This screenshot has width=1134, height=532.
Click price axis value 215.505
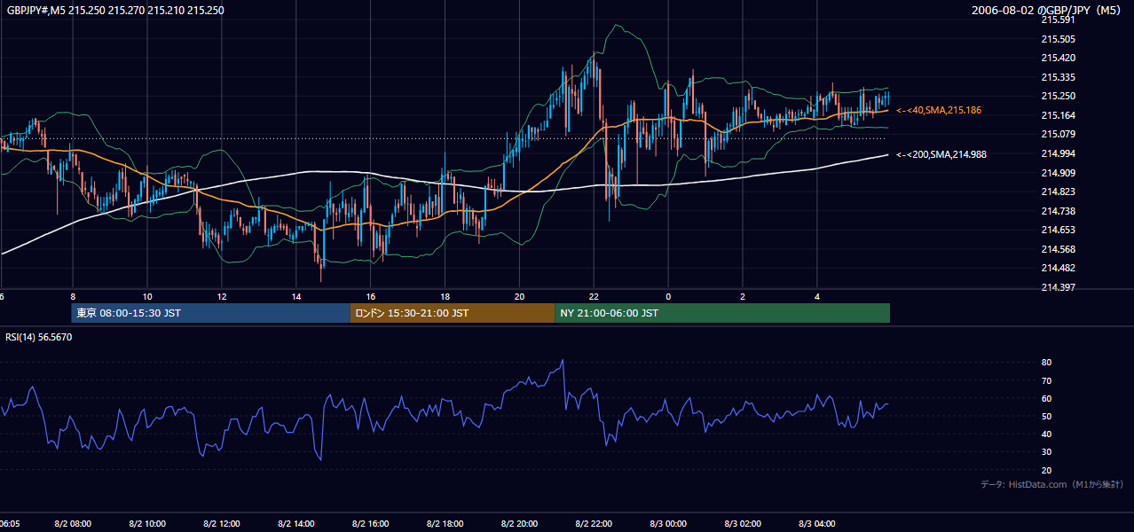pyautogui.click(x=1058, y=39)
